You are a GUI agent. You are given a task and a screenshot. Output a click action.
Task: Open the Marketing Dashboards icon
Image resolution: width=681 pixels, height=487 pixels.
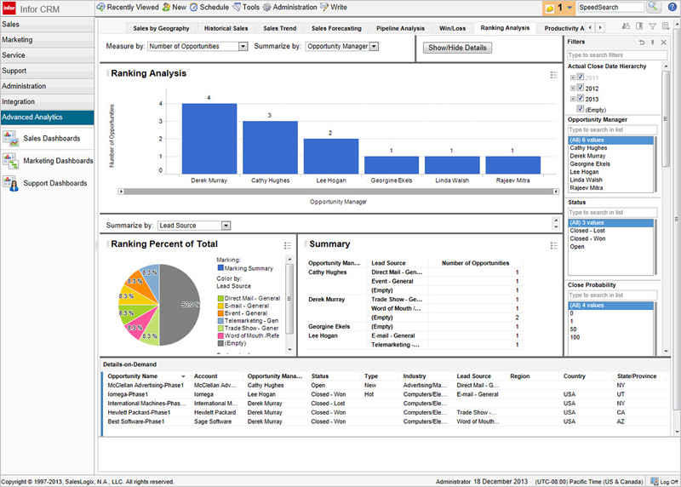(12, 161)
